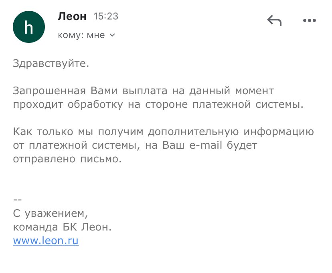The height and width of the screenshot is (273, 332).
Task: Click the "команда БК Леон." signature line
Action: [x=62, y=228]
